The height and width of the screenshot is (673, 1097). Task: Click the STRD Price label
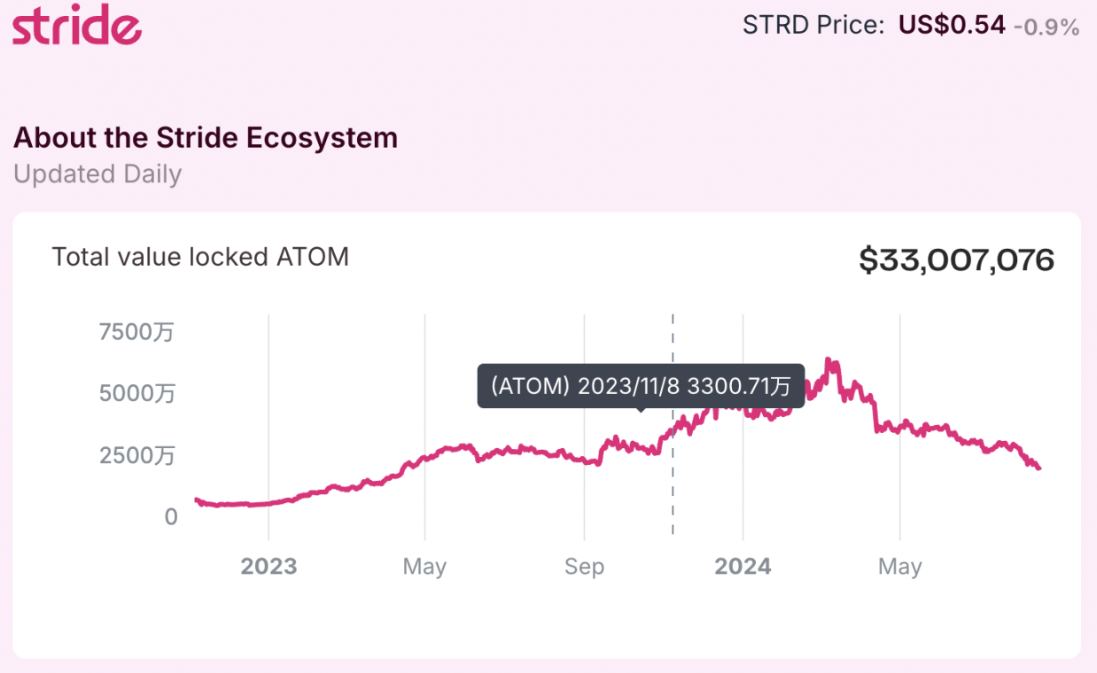[x=813, y=25]
